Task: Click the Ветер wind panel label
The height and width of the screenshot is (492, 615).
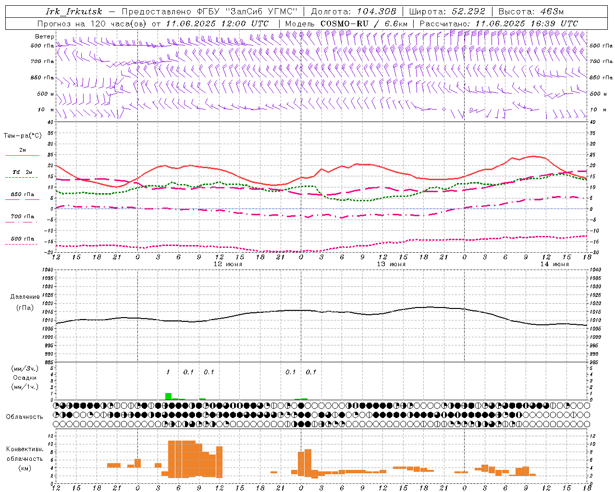Action: click(x=44, y=37)
